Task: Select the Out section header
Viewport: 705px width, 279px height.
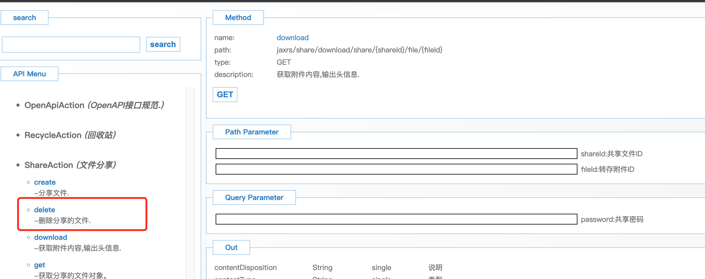Action: [231, 248]
